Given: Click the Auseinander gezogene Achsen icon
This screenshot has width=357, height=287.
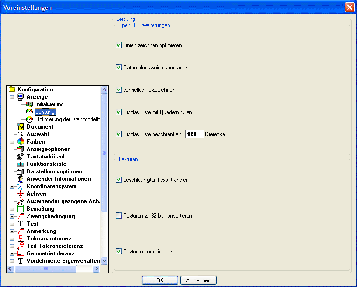Looking at the screenshot, I should click(21, 201).
